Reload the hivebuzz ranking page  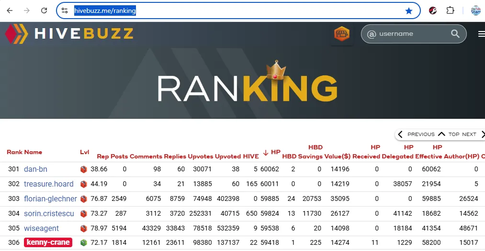coord(44,10)
